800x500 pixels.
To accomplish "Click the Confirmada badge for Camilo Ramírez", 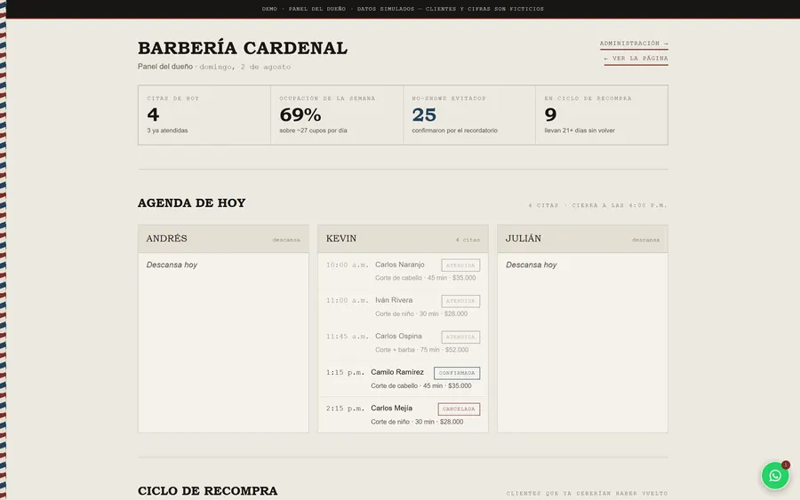I will tap(457, 373).
